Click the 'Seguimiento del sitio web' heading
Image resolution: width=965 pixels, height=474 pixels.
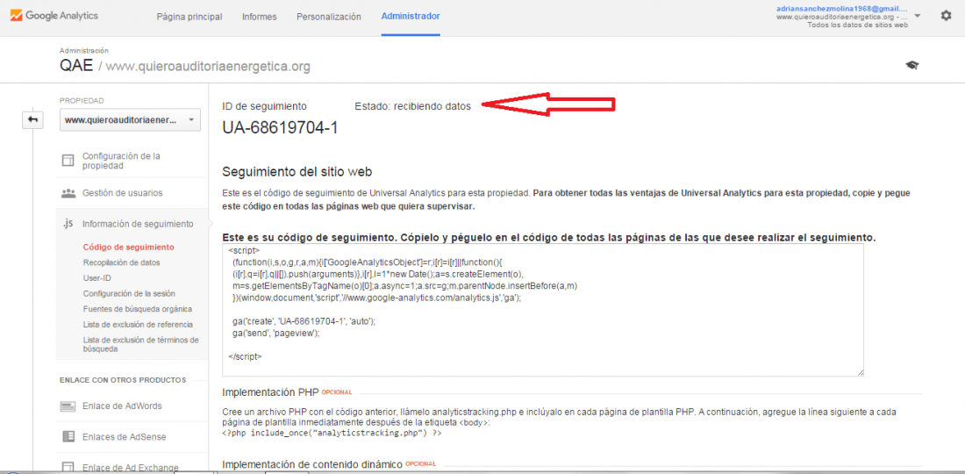(297, 171)
